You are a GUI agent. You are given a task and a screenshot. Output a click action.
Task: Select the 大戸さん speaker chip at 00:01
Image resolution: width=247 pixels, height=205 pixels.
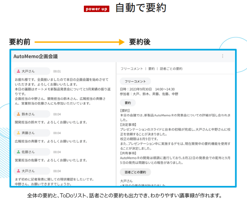click(32, 71)
